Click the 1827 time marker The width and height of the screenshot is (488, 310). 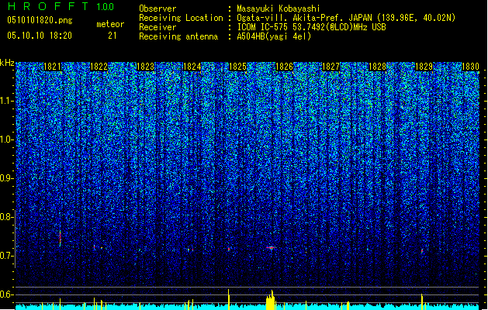coord(331,67)
